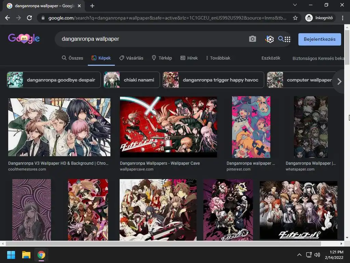
Task: Click the Danganronpa V3 Wallpaper HD title
Action: tap(58, 163)
